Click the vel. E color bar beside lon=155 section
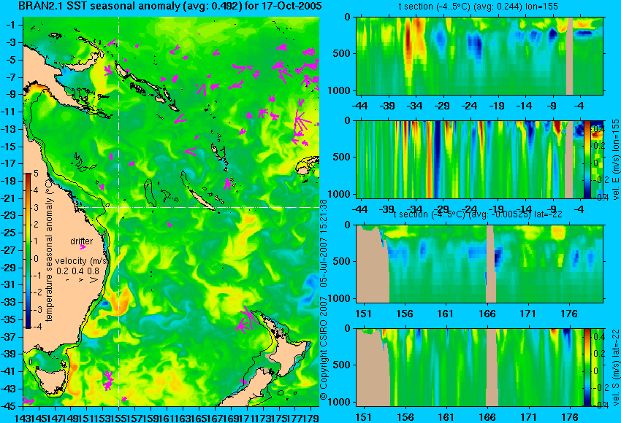Image resolution: width=621 pixels, height=423 pixels. pos(587,159)
